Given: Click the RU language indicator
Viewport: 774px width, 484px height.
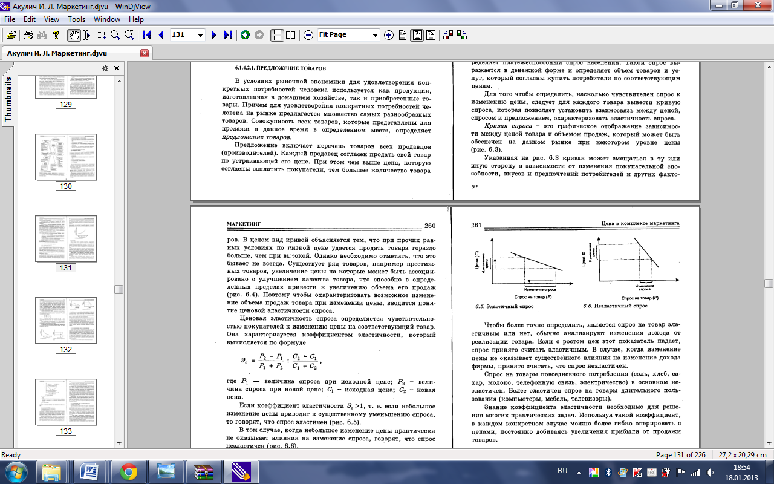Looking at the screenshot, I should [562, 470].
